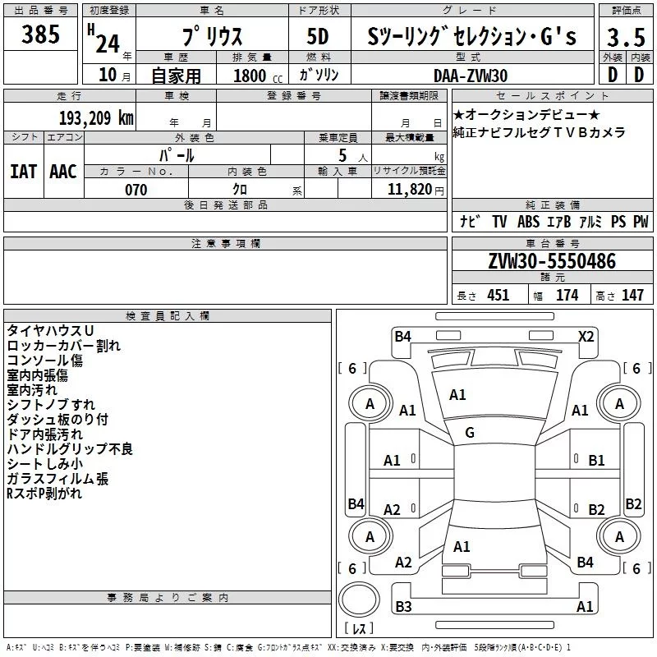Viewport: 657px width, 657px height.
Task: Click the "譲渡書類期限" header
Action: pos(409,96)
